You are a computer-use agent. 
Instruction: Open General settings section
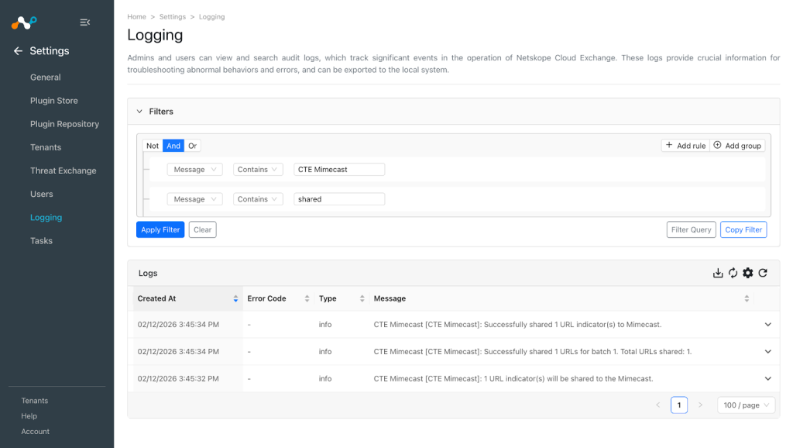[46, 78]
